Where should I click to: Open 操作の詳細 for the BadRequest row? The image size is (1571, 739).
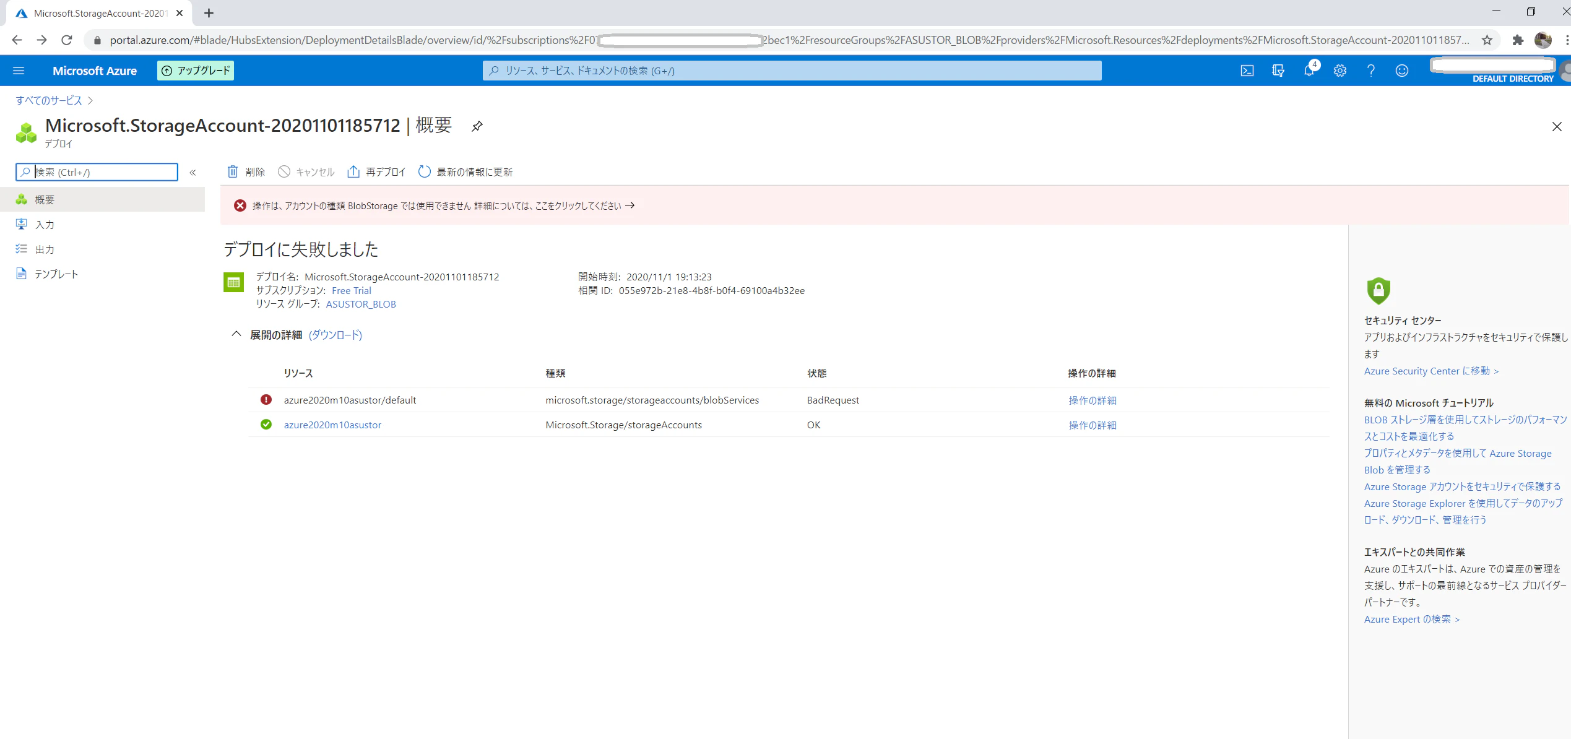click(1092, 400)
